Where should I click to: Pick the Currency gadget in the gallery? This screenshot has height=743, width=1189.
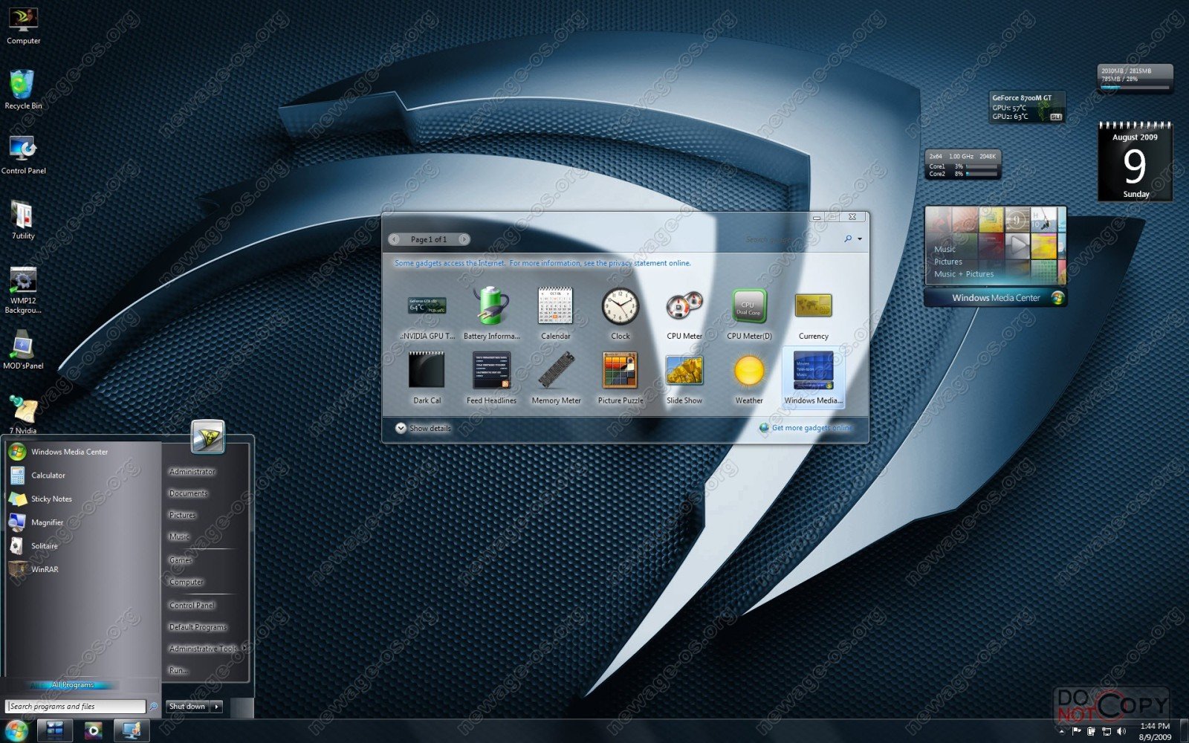pos(814,312)
